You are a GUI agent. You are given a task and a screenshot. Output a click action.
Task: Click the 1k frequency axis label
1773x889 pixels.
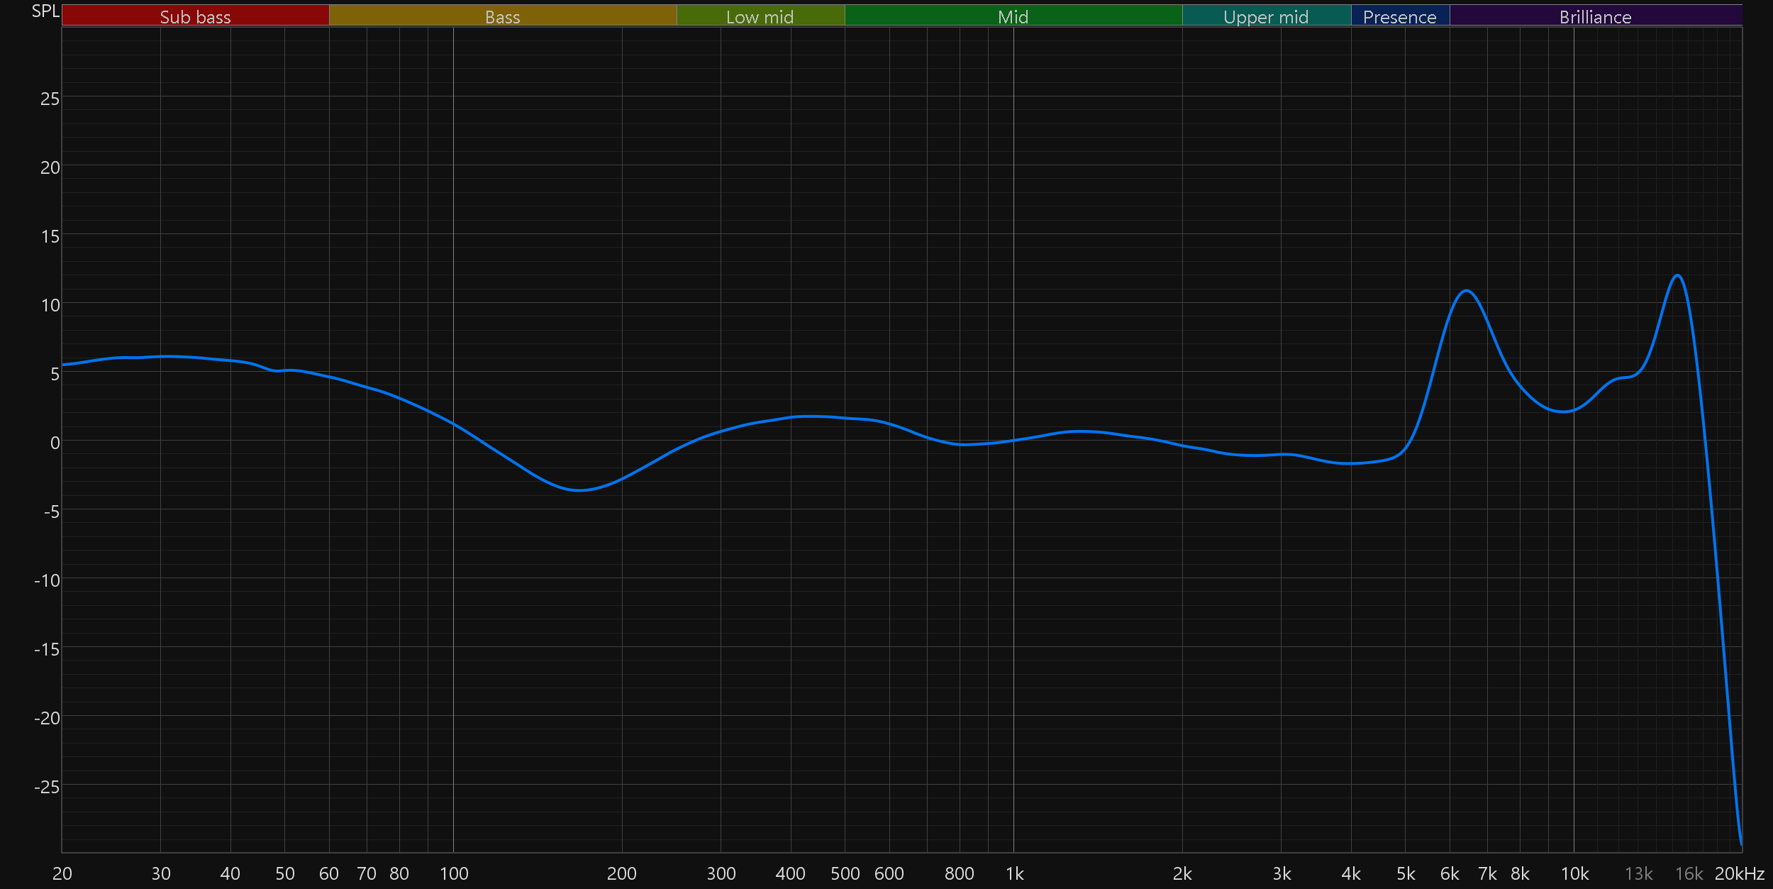point(1014,873)
